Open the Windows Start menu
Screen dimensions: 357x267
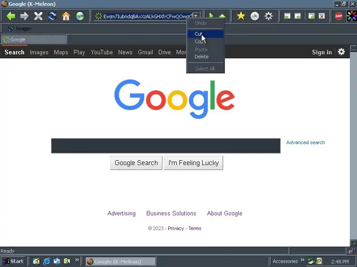pos(13,261)
